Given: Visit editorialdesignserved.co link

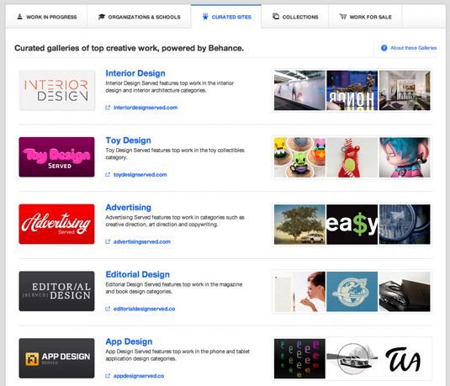Looking at the screenshot, I should (x=144, y=309).
